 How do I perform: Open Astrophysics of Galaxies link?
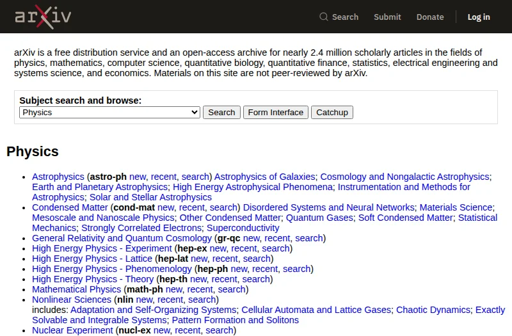(265, 177)
